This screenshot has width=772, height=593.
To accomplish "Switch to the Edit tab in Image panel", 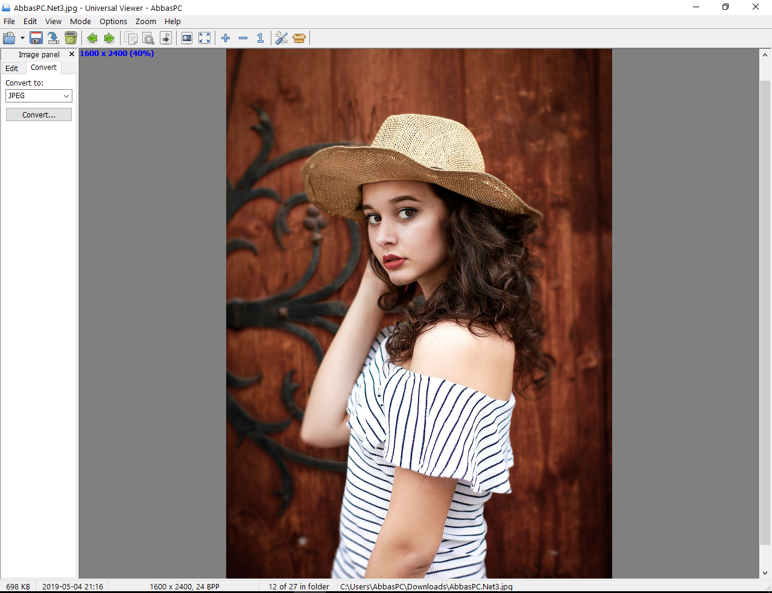I will pos(12,68).
